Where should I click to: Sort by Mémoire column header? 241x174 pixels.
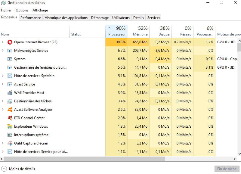tap(138, 31)
